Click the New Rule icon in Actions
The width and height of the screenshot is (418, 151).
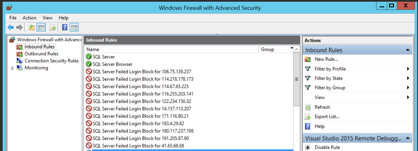pos(308,59)
